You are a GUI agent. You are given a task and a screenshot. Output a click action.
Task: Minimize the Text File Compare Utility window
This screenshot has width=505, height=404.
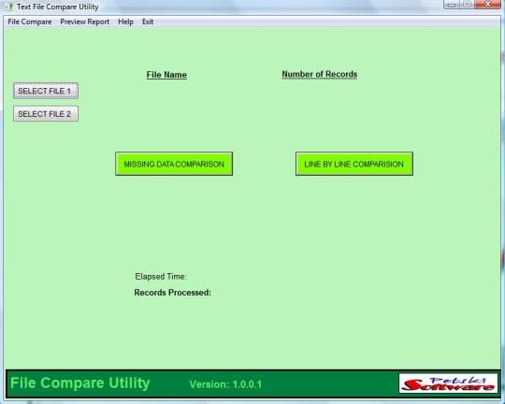pyautogui.click(x=451, y=4)
